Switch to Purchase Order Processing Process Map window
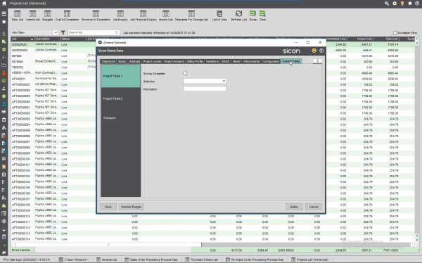The image size is (422, 263). 255,259
